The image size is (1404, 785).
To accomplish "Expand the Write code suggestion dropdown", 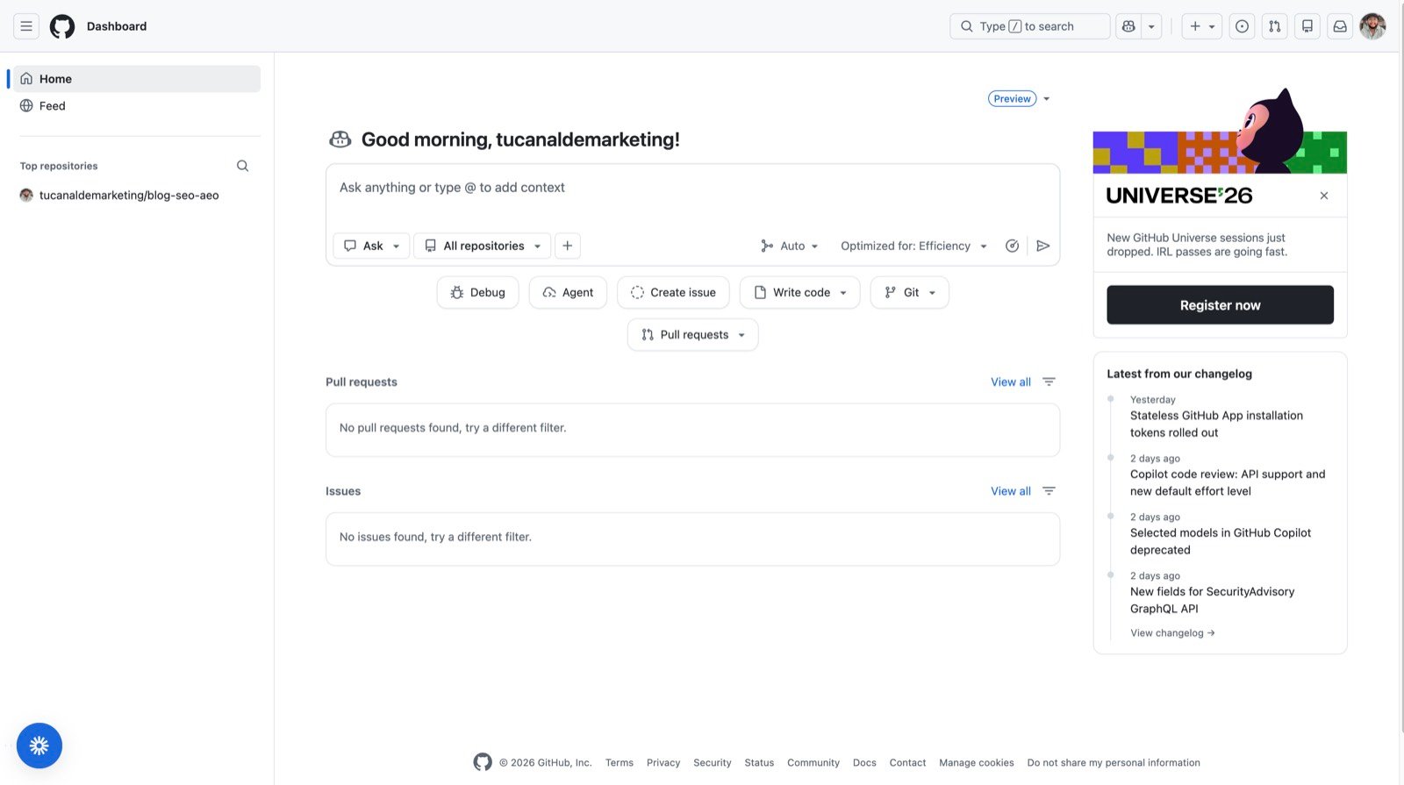I will pyautogui.click(x=800, y=293).
